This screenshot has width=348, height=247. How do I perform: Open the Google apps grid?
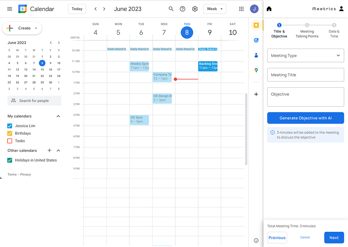(x=241, y=9)
